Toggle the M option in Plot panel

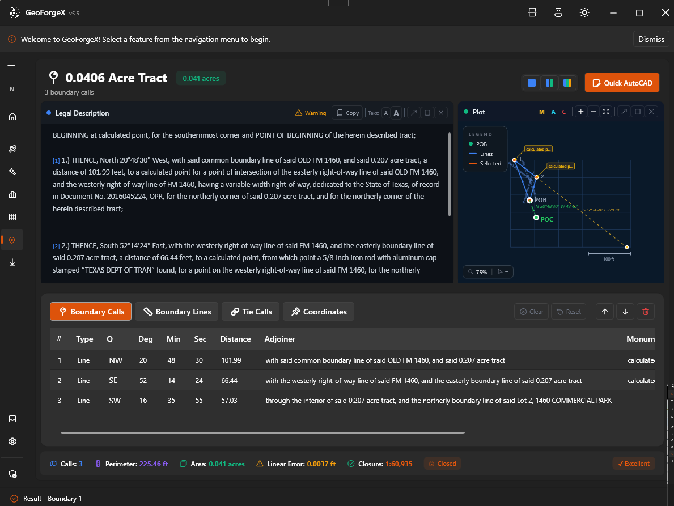click(x=541, y=112)
